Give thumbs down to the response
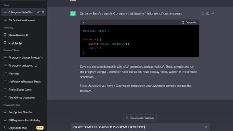 click(213, 13)
